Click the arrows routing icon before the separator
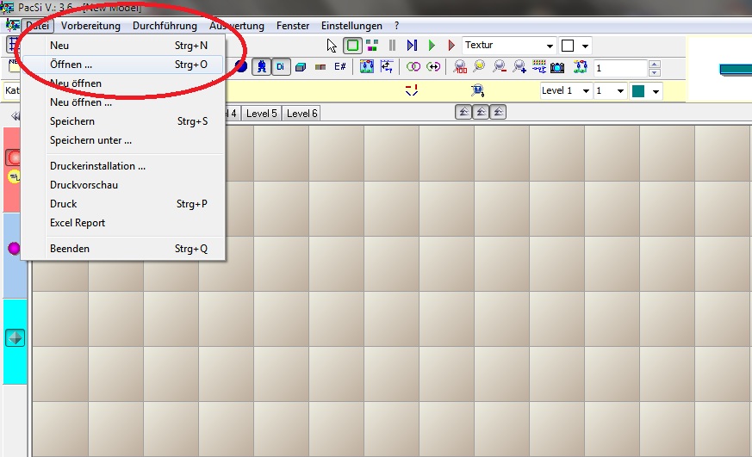The width and height of the screenshot is (752, 457). click(x=387, y=66)
